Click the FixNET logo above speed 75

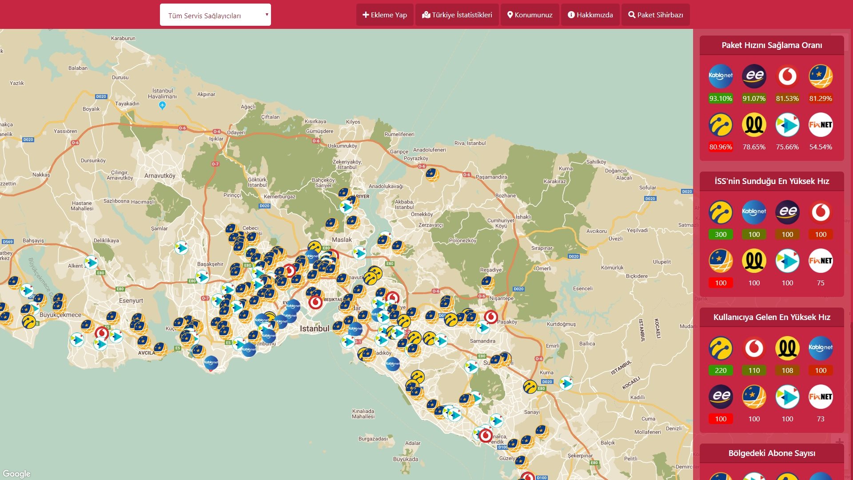tap(821, 261)
